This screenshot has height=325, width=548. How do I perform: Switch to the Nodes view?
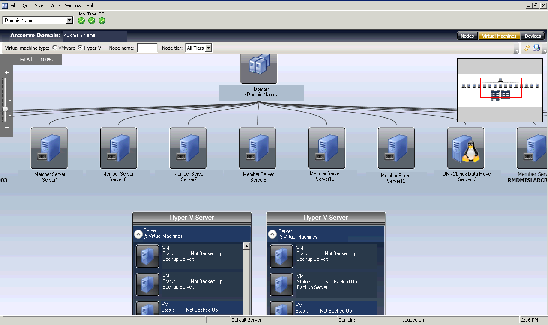tap(467, 36)
